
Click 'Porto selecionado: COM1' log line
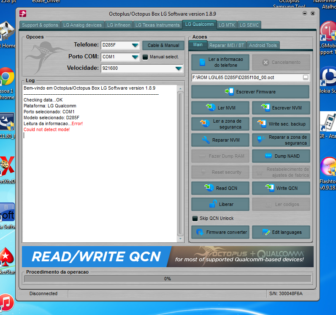[49, 112]
